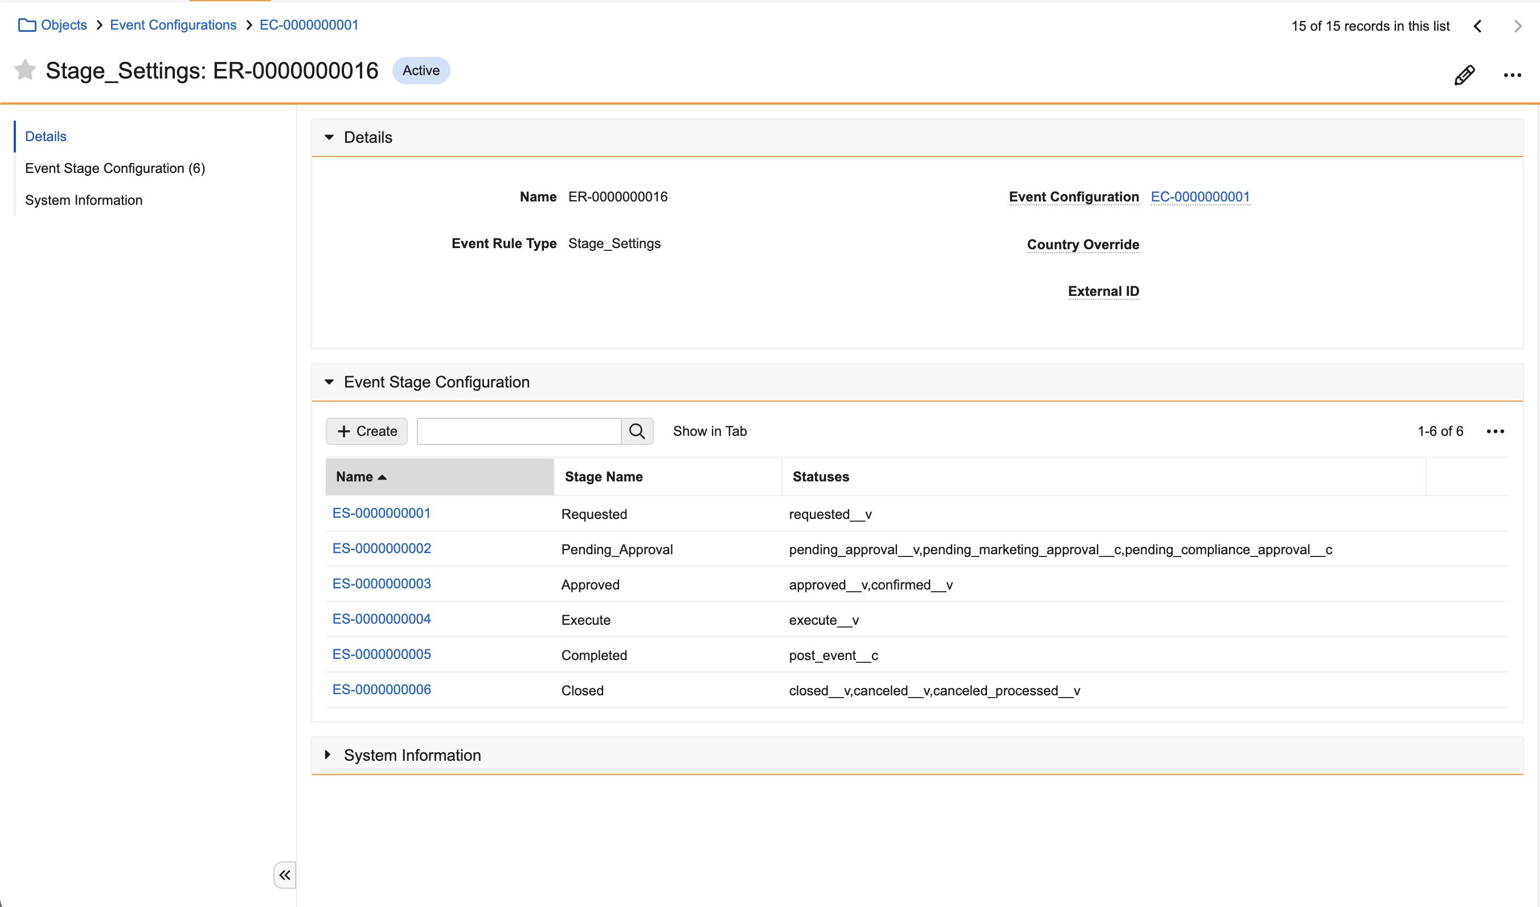
Task: Select Event Stage Configuration (6) sidebar item
Action: click(x=115, y=168)
